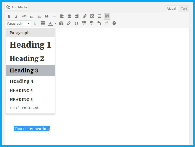Justify the text alignment
This screenshot has width=195, height=147.
(x=43, y=23)
